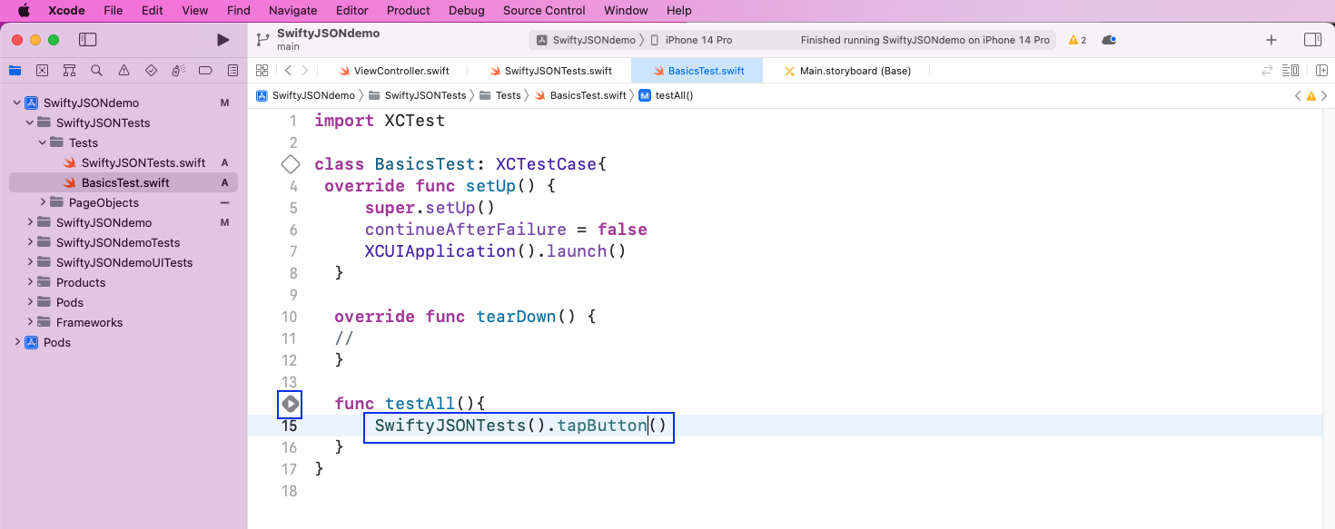Screen dimensions: 1335x529
Task: Click the SwiftyJSONTests segment in jump bar
Action: (418, 95)
